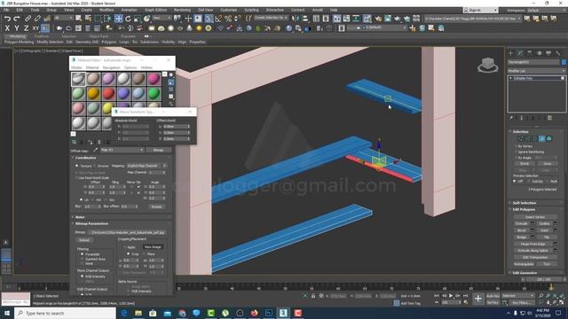Toggle By Angle checkbox
The width and height of the screenshot is (568, 319).
click(x=516, y=158)
